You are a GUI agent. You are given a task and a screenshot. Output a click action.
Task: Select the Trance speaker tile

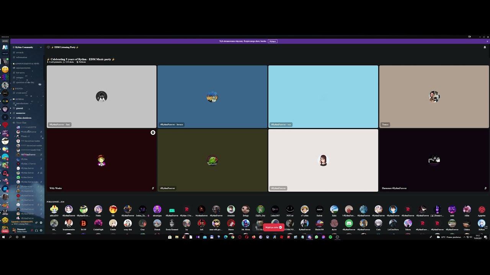434,97
